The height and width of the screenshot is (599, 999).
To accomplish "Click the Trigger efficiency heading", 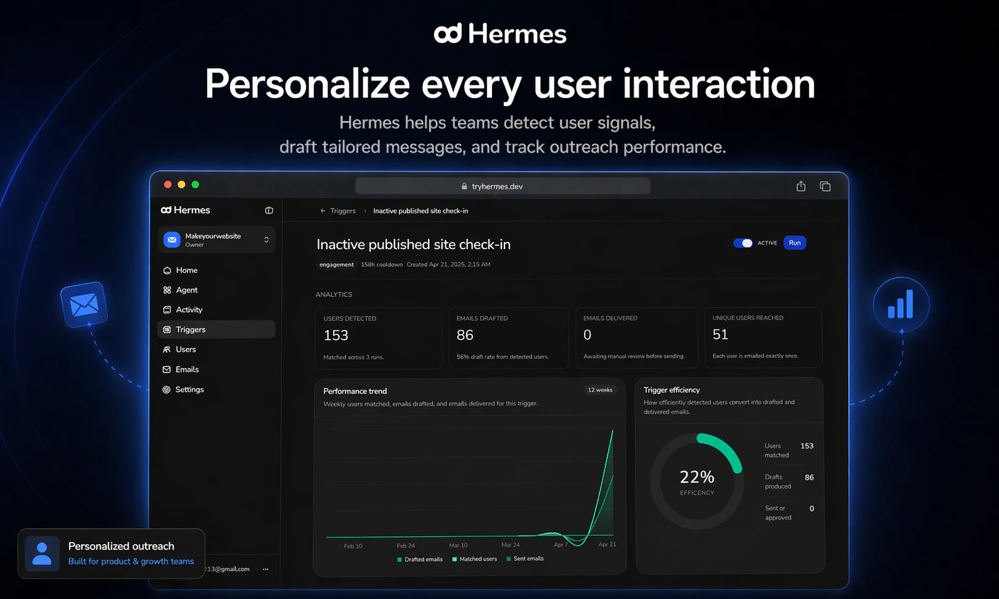I will tap(672, 390).
